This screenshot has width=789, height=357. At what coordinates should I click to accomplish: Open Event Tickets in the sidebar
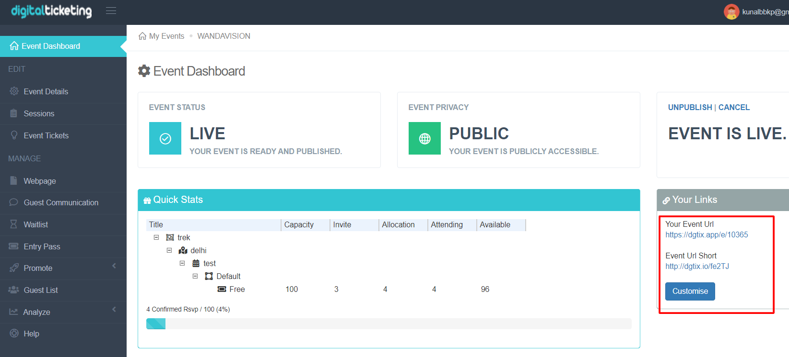[63, 135]
